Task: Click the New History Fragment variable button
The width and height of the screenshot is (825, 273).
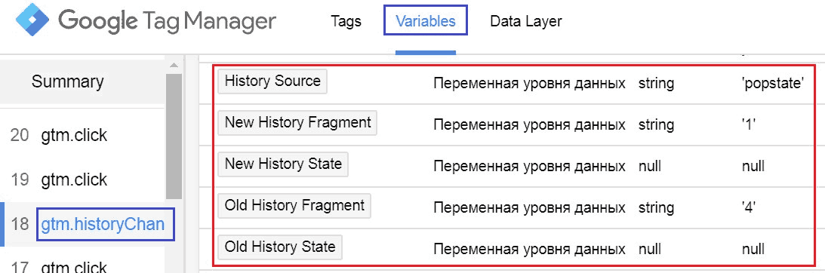Action: point(298,123)
